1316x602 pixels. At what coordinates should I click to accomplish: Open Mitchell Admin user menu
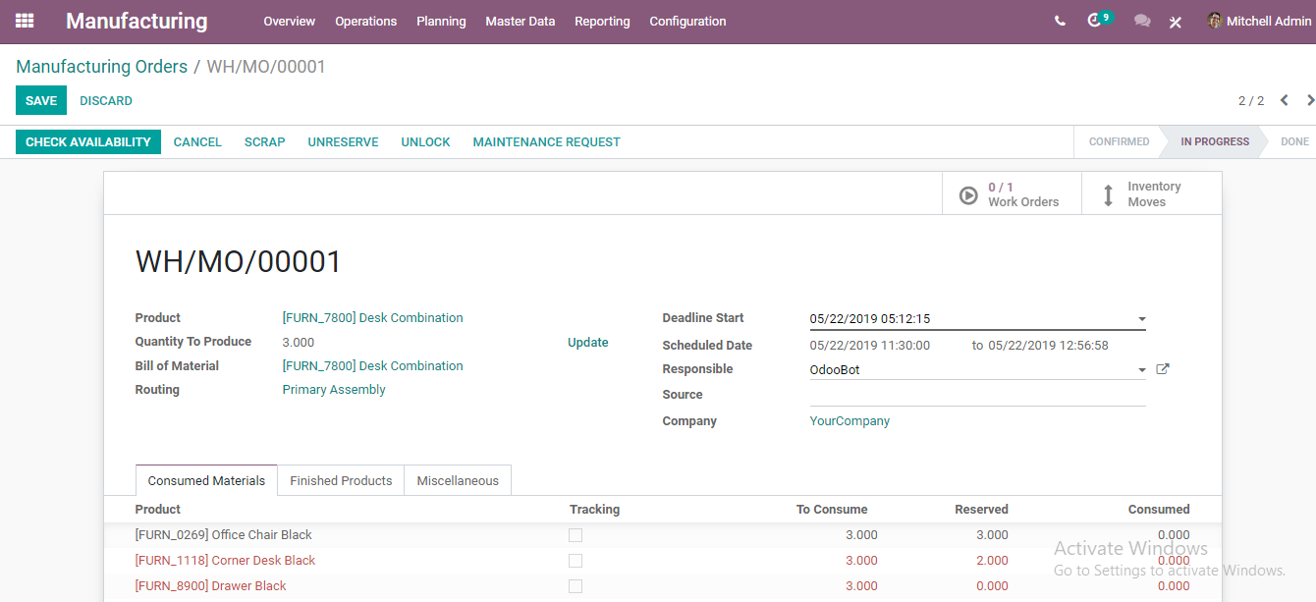click(1259, 21)
